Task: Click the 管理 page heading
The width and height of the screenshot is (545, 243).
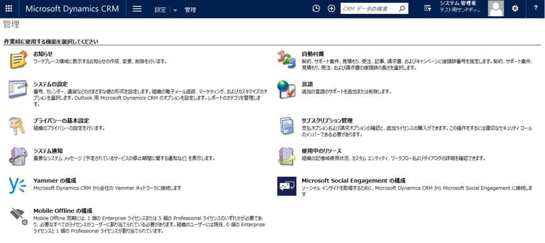Action: coord(11,24)
